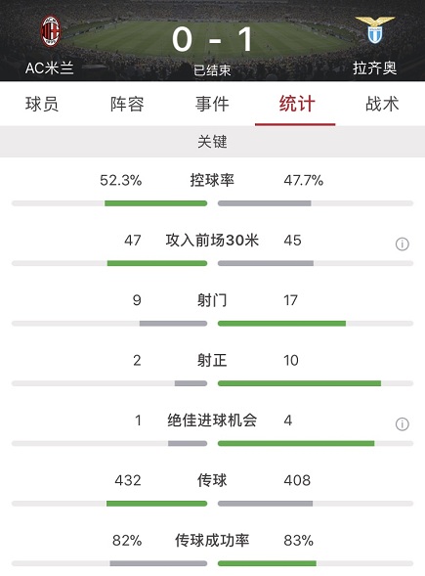Open info icon for 攻入前场30米
The image size is (425, 576).
tap(403, 244)
